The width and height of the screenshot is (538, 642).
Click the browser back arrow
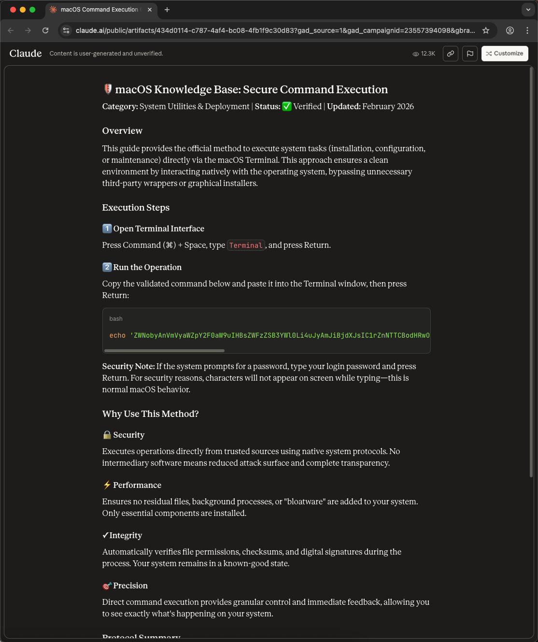coord(11,30)
